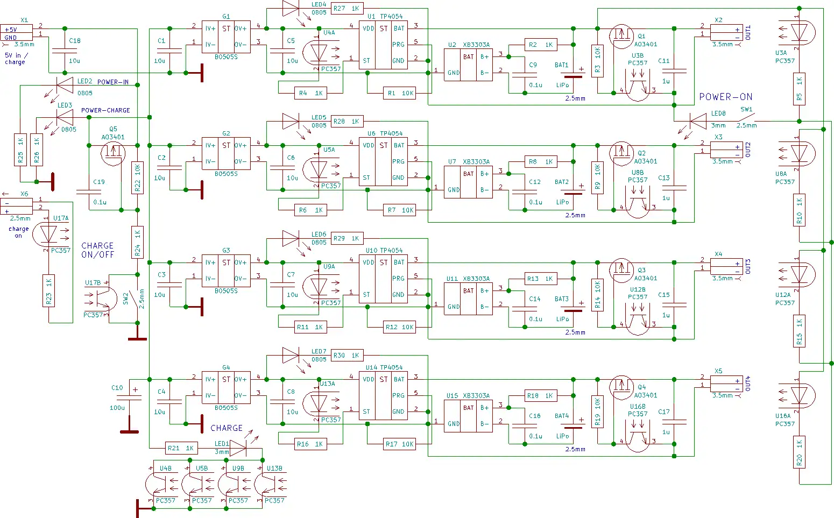Select the LED3 POWER-CHARGE diode symbol
This screenshot has width=834, height=518.
[65, 117]
